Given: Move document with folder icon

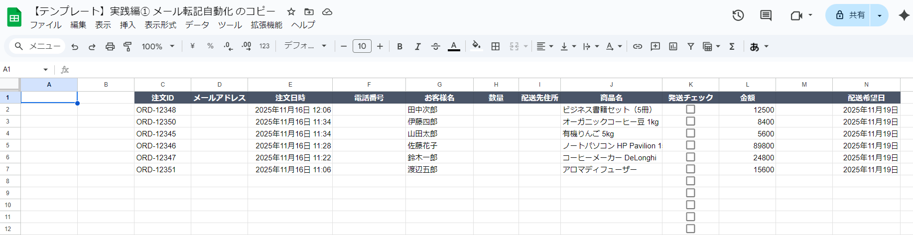Looking at the screenshot, I should 309,11.
